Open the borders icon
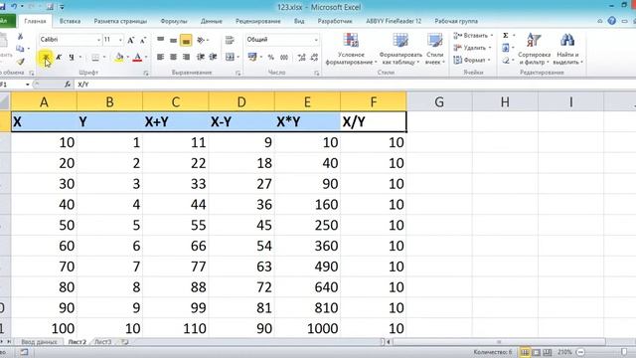 95,58
